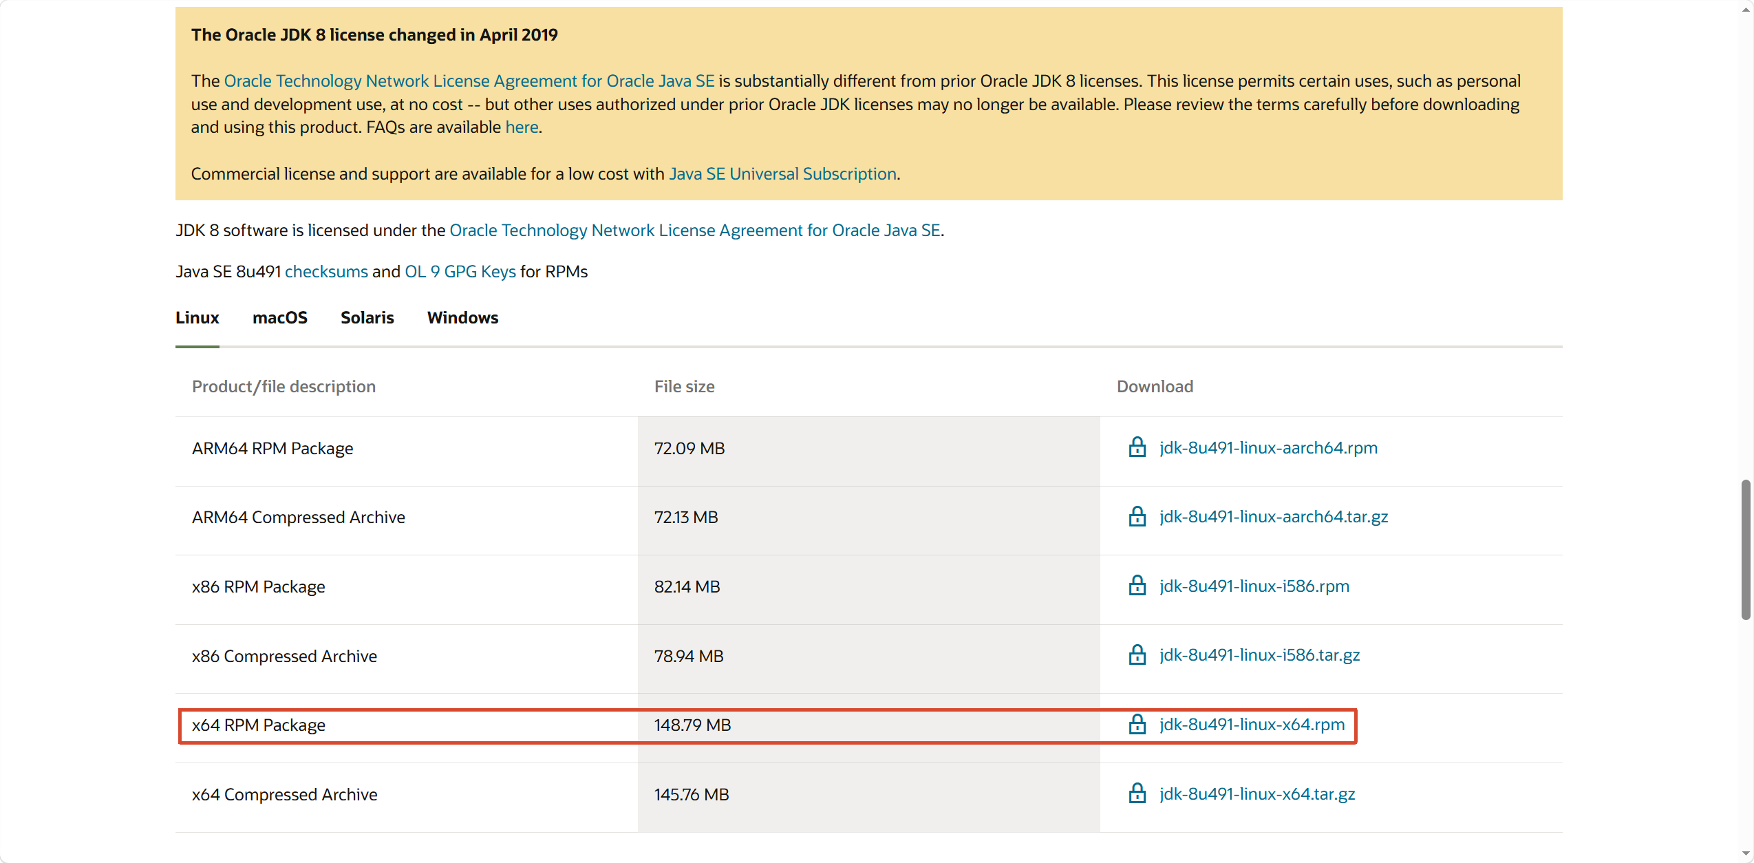This screenshot has height=863, width=1754.
Task: Download jdk-8u491-linux-i586.rpm
Action: 1254,586
